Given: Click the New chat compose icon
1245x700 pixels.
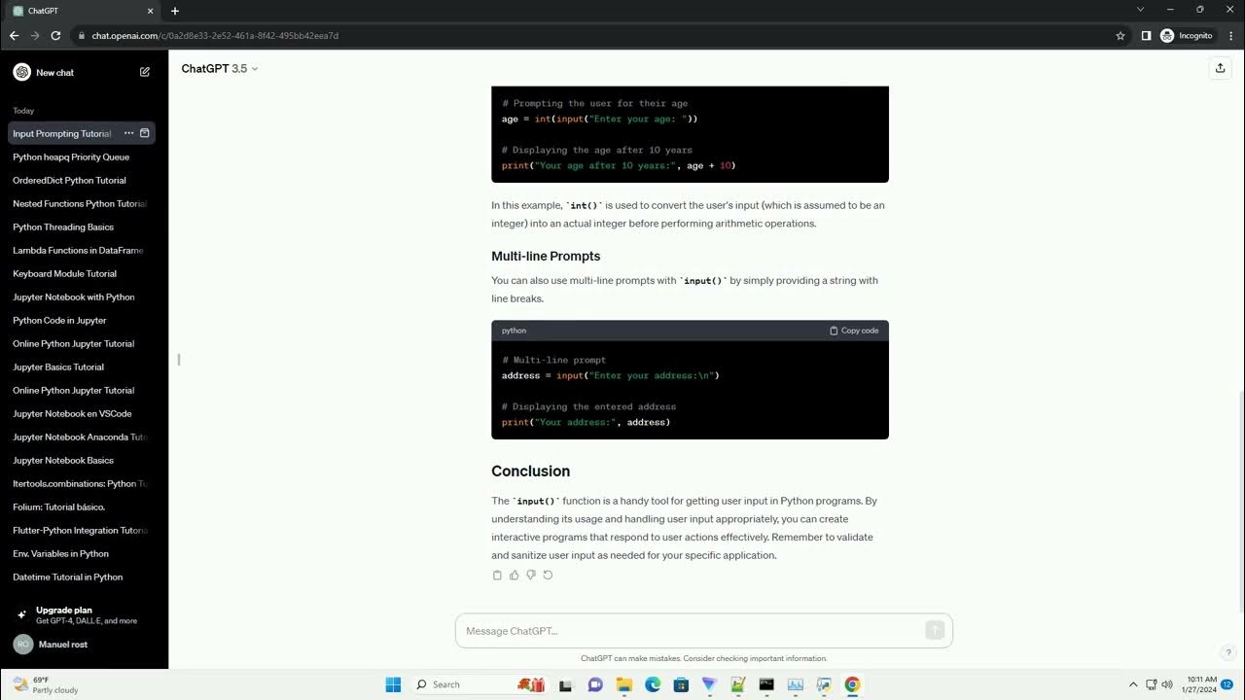Looking at the screenshot, I should pyautogui.click(x=145, y=72).
